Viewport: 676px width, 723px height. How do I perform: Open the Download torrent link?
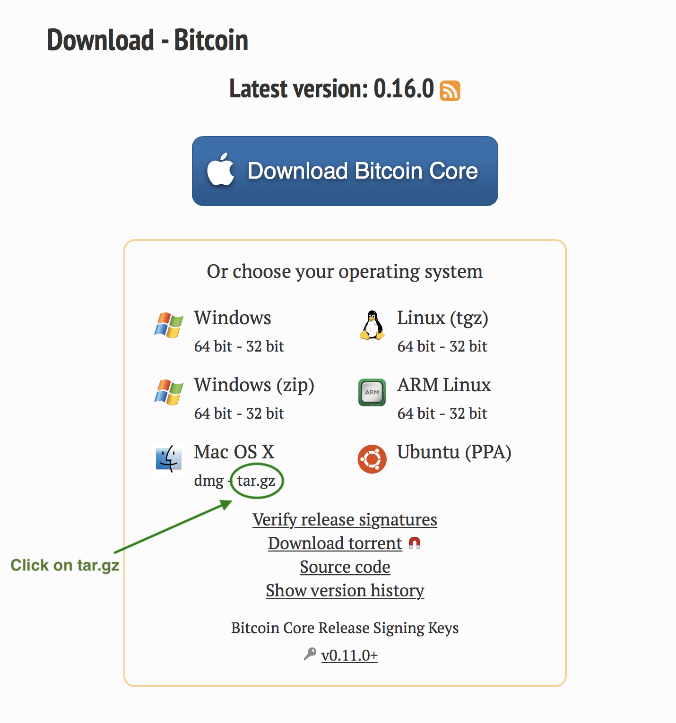click(x=334, y=543)
